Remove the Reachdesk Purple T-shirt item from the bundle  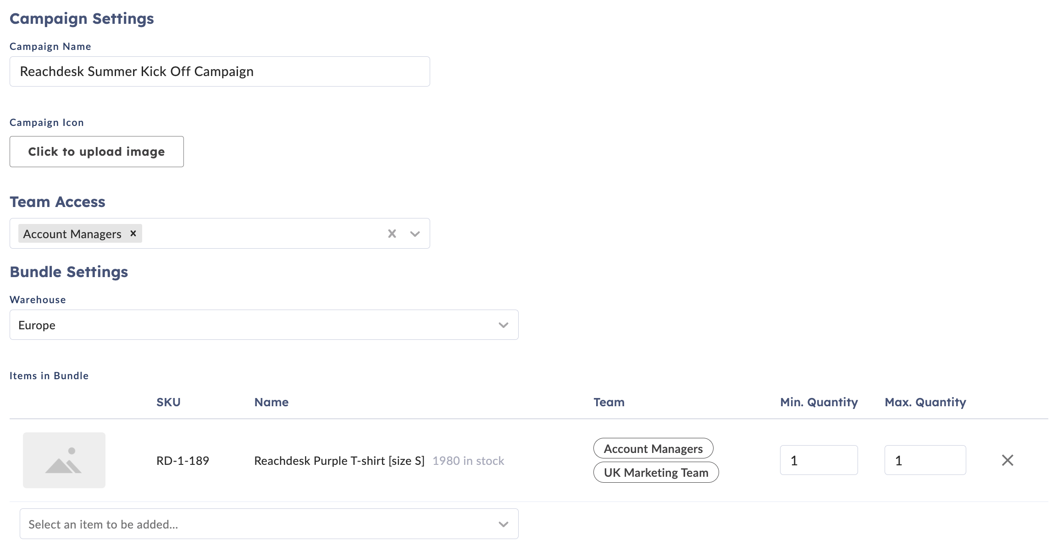(x=1008, y=460)
